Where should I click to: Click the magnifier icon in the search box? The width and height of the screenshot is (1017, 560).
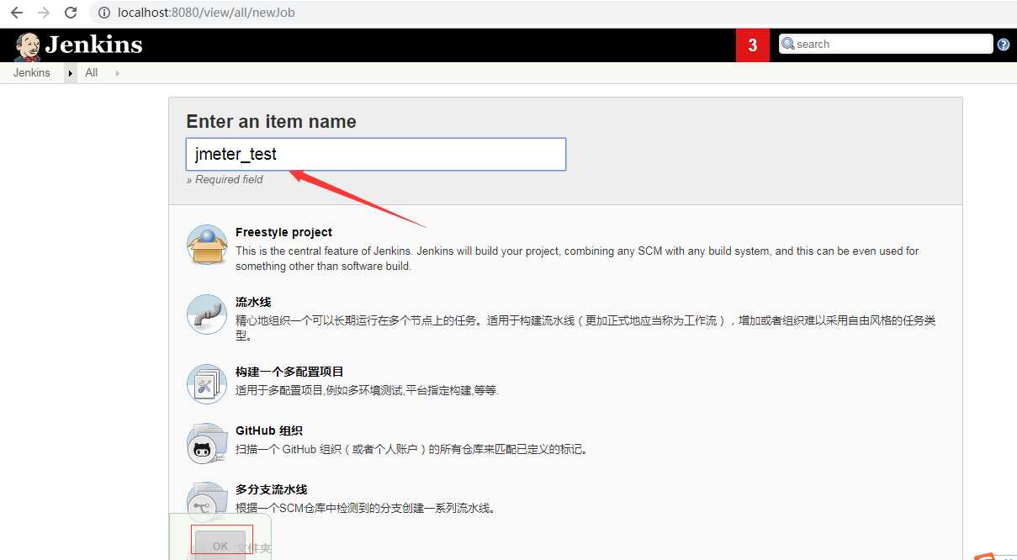coord(788,44)
